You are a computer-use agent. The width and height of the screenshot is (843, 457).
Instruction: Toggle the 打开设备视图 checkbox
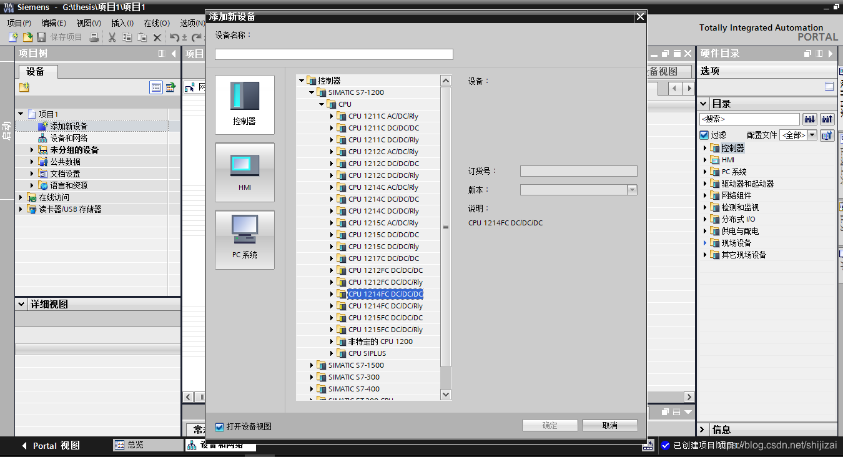point(219,427)
